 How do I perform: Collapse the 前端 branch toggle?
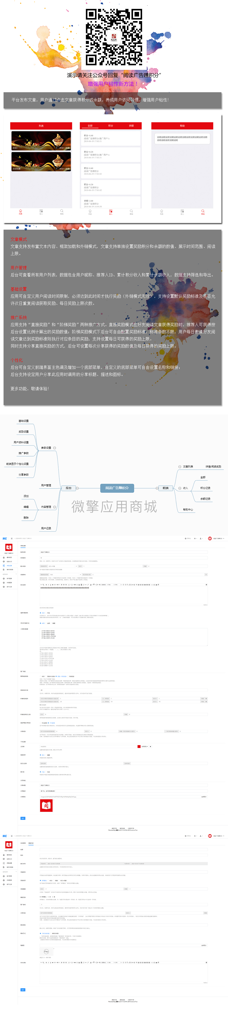(157, 488)
